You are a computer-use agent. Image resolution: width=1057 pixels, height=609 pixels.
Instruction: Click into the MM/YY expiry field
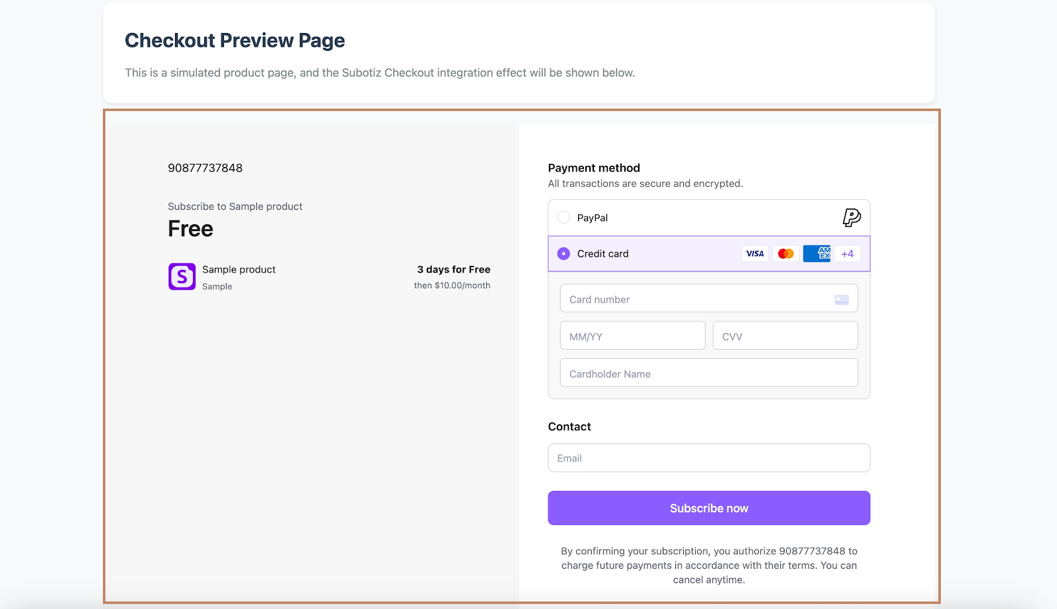click(632, 336)
